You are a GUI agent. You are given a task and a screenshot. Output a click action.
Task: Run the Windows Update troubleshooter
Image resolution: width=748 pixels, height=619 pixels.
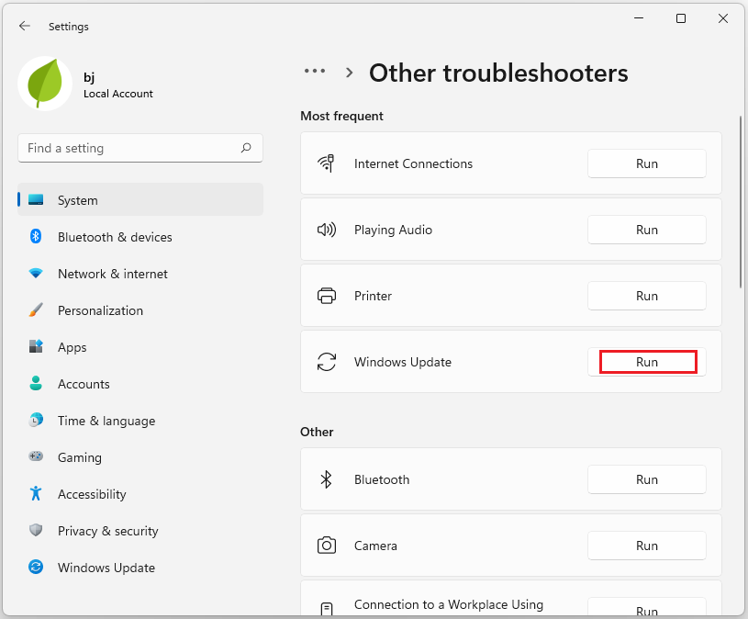coord(646,362)
